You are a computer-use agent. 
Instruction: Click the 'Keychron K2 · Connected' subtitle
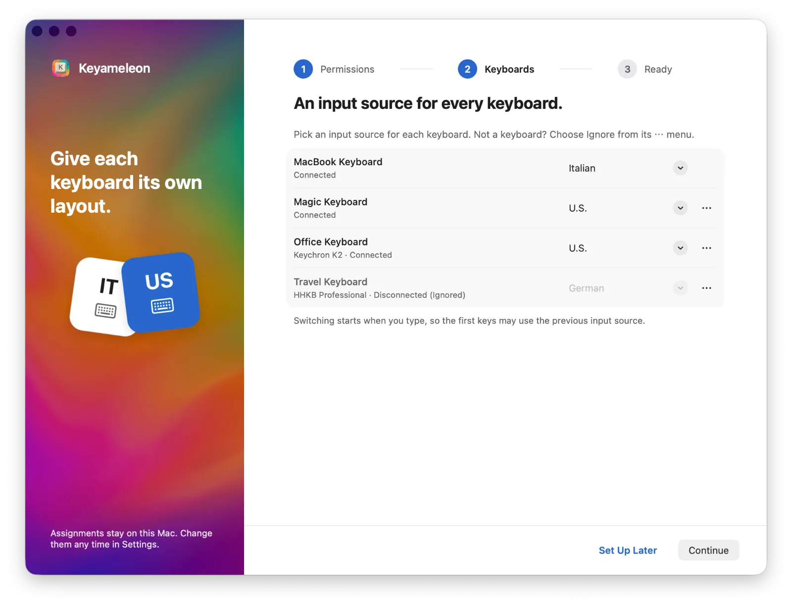tap(343, 255)
